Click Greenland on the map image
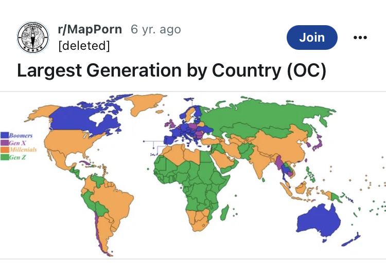The image size is (386, 278). pos(145,103)
